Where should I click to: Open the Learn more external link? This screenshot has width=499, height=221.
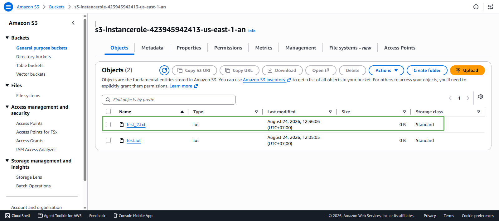(184, 86)
